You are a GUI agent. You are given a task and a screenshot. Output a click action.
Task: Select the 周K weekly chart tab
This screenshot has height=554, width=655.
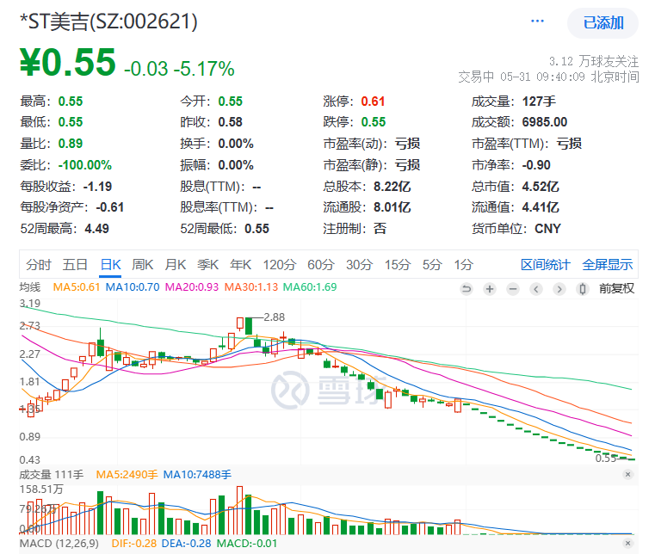click(x=143, y=264)
